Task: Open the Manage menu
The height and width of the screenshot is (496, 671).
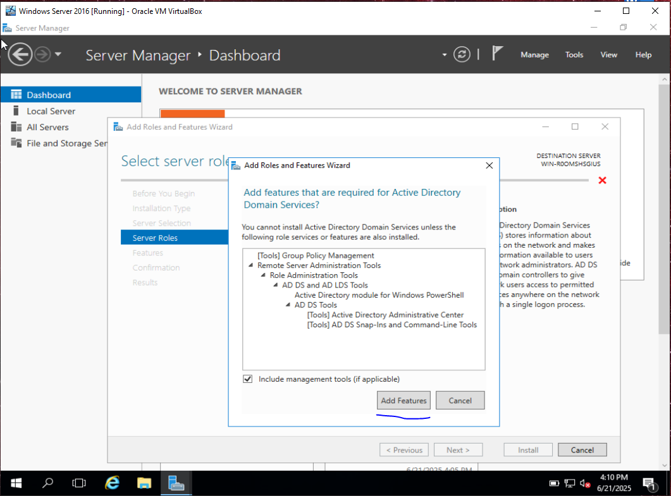Action: click(x=534, y=55)
